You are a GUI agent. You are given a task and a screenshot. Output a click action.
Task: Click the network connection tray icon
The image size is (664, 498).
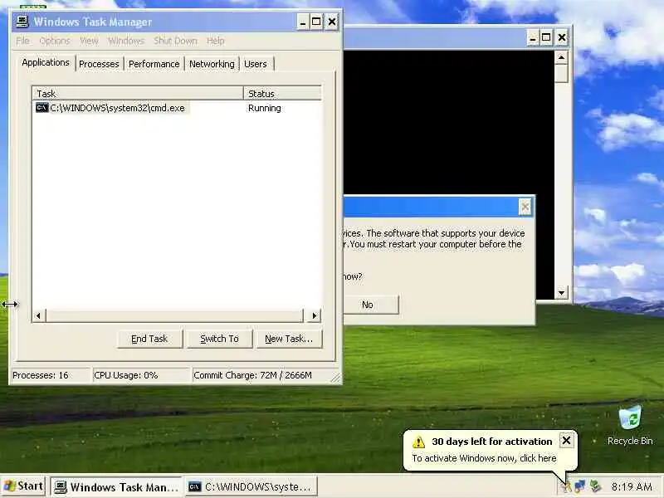point(580,486)
